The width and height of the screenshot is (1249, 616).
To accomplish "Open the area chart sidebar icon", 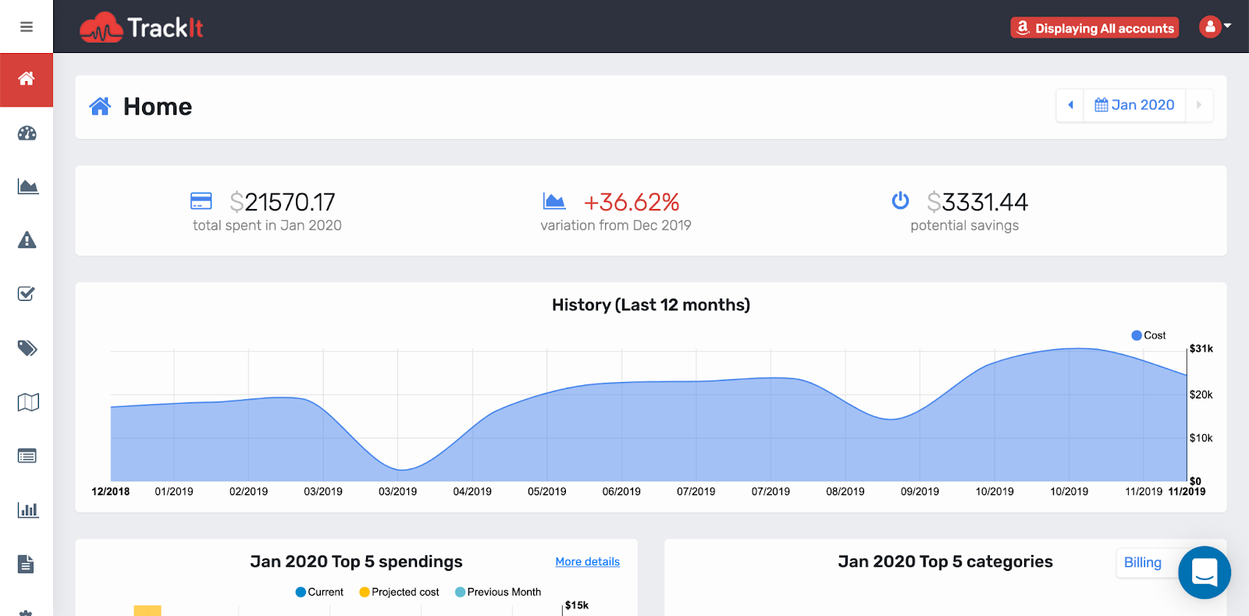I will (x=27, y=186).
